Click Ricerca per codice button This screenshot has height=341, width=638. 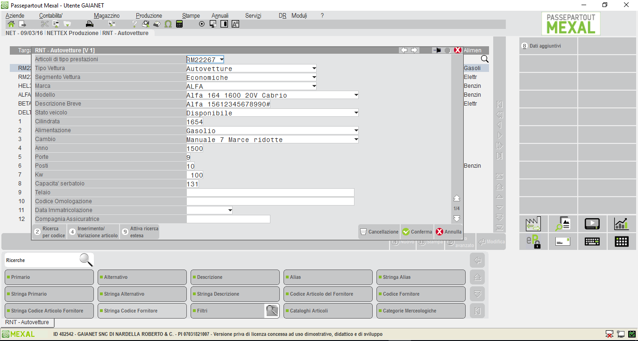point(50,232)
